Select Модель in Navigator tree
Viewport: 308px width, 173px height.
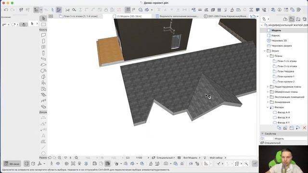pos(276,30)
